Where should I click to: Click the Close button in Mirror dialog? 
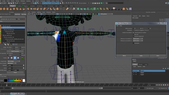158,56
